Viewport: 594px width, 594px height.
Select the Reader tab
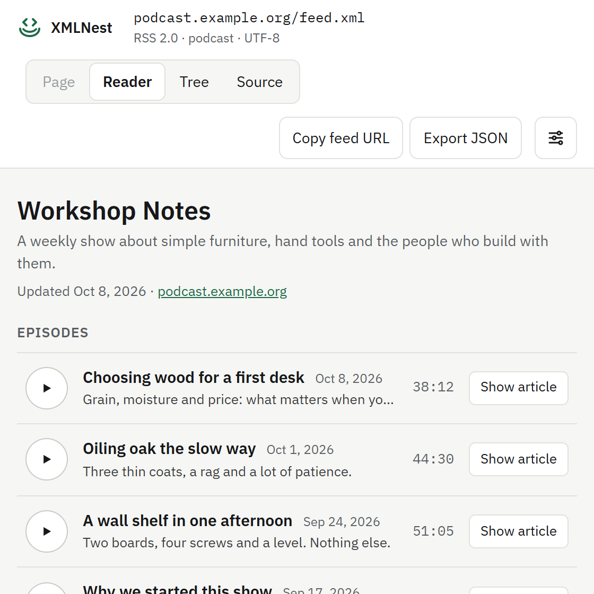pyautogui.click(x=127, y=82)
